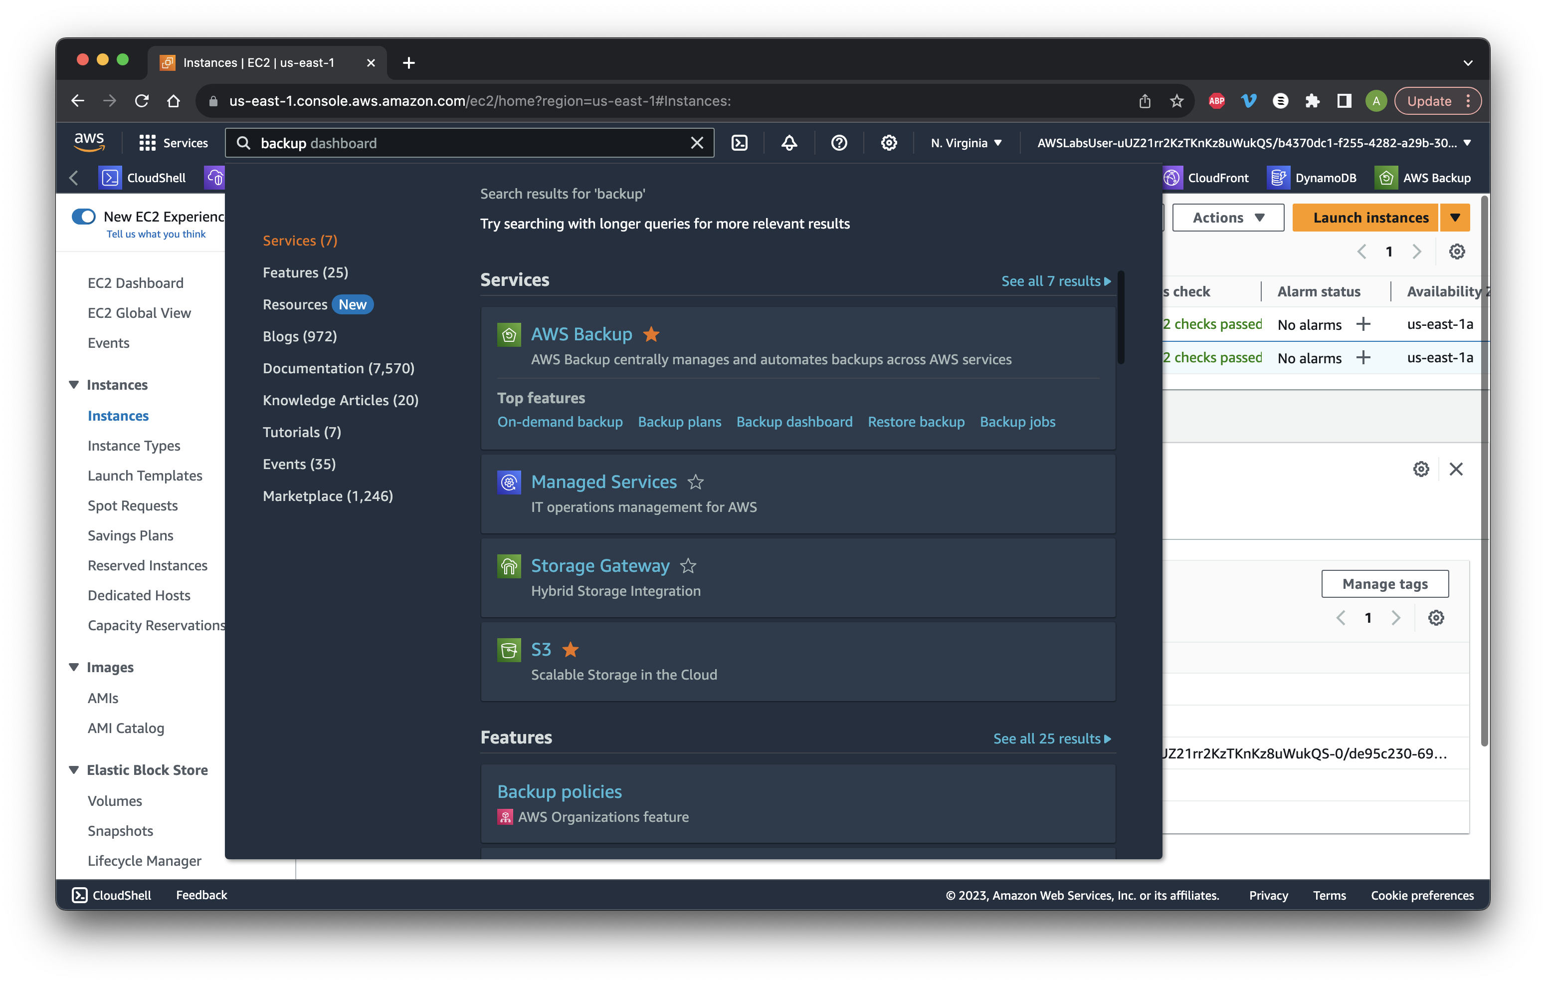
Task: Open the AWSLabsUser account dropdown
Action: pos(1253,143)
